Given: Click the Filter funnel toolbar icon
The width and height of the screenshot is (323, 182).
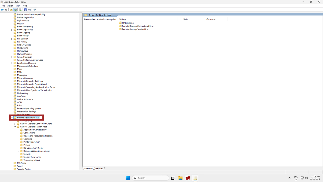Looking at the screenshot, I should 35,10.
